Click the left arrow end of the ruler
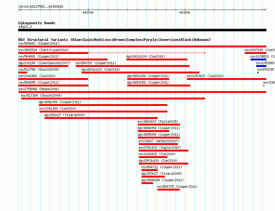275x211 pixels. pos(19,10)
